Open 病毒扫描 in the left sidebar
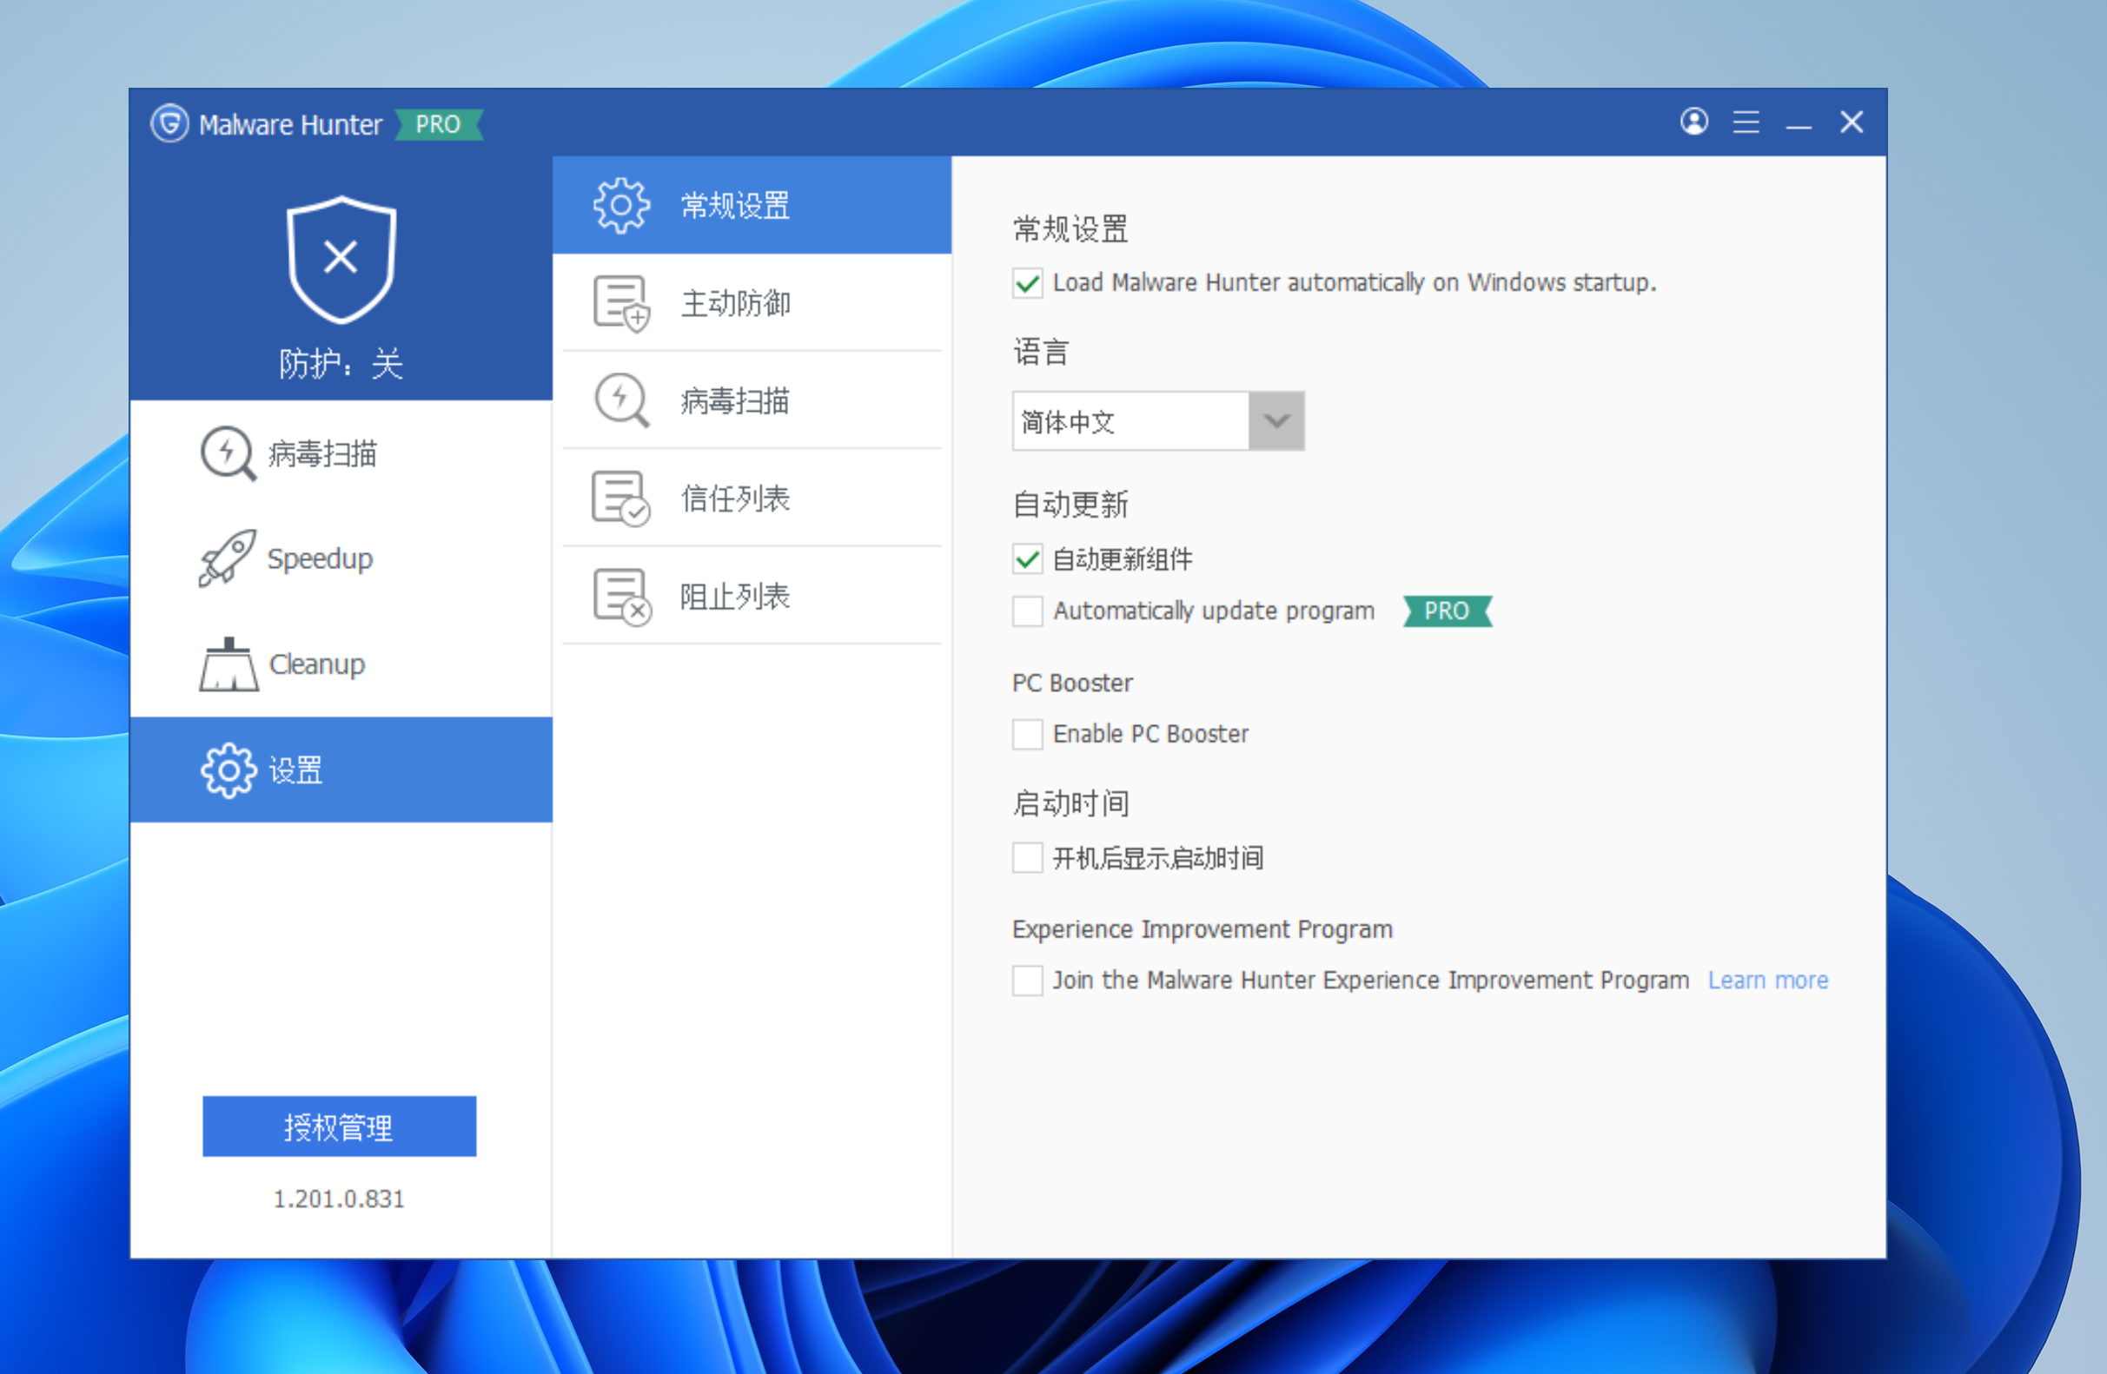This screenshot has width=2107, height=1374. point(341,454)
